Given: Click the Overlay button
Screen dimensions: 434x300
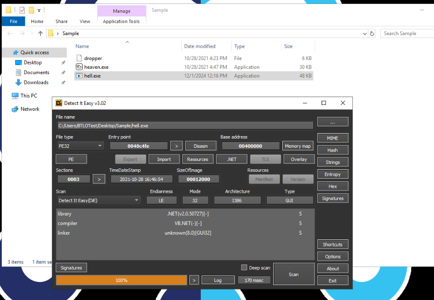Looking at the screenshot, I should pos(299,159).
